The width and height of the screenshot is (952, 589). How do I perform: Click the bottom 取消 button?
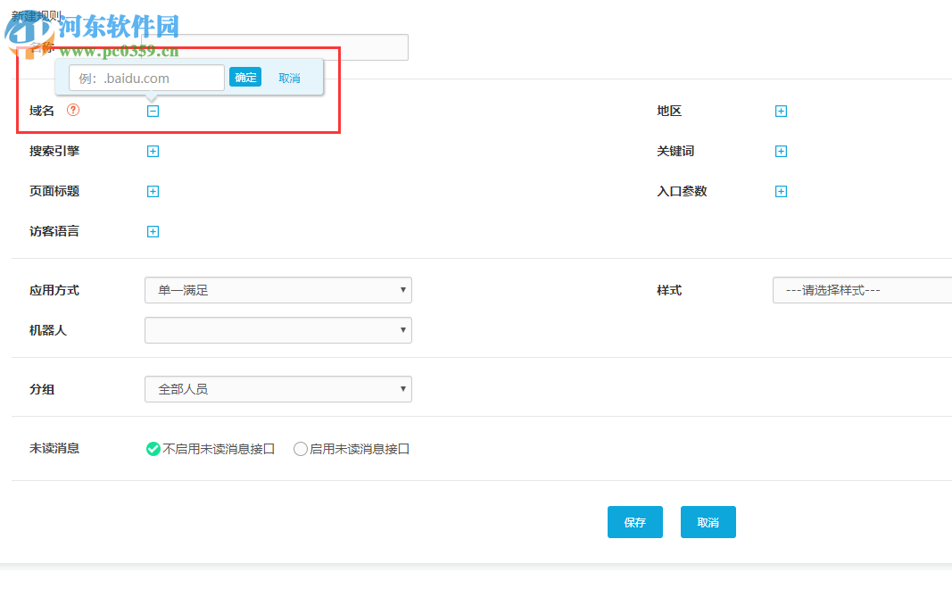(708, 522)
